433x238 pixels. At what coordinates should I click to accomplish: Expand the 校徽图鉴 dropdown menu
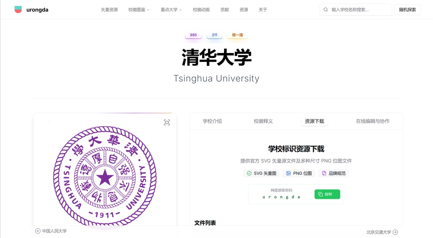139,10
